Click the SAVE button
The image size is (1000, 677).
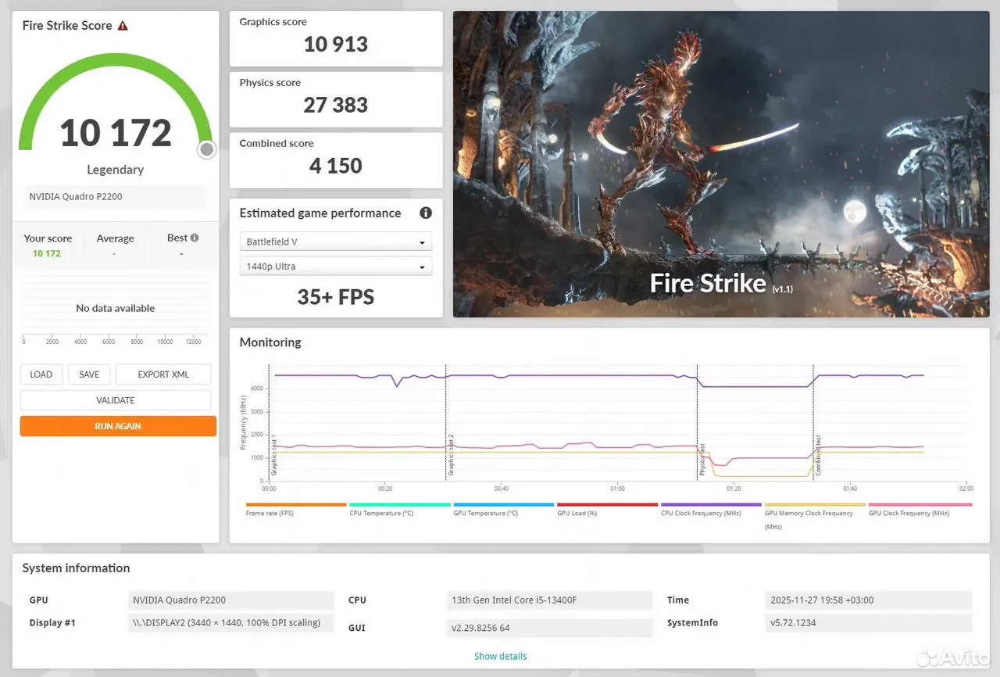89,374
